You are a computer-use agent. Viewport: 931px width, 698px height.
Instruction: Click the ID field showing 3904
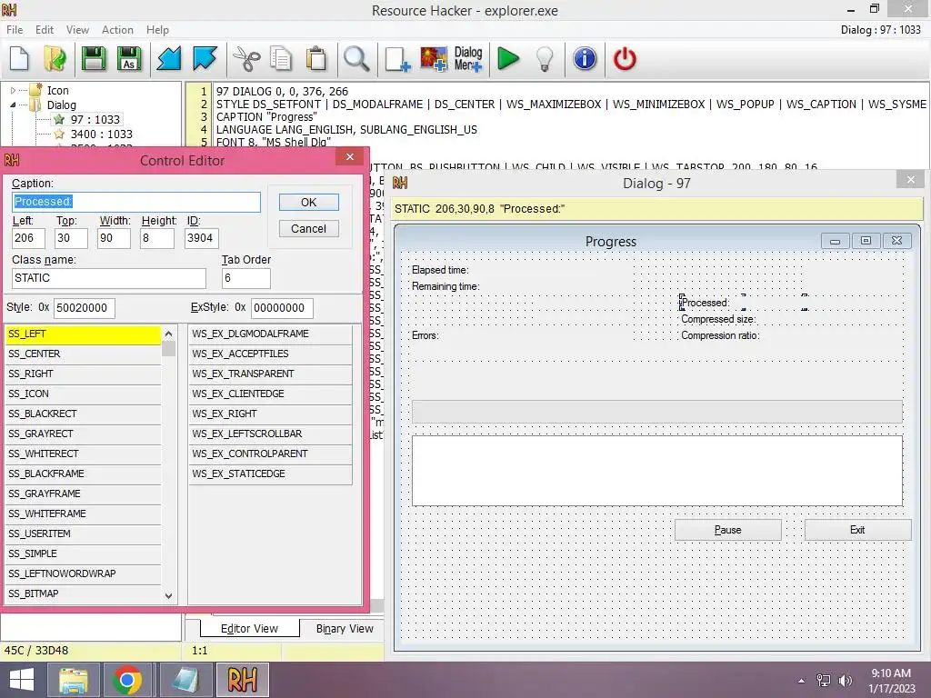point(201,238)
